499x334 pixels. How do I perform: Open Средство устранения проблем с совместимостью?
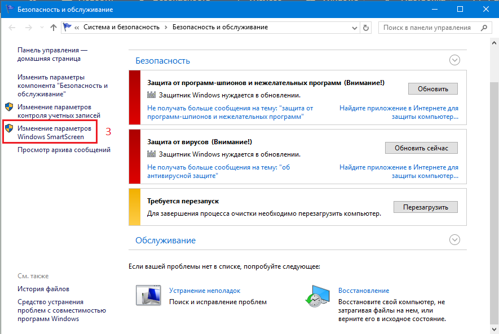pos(61,310)
